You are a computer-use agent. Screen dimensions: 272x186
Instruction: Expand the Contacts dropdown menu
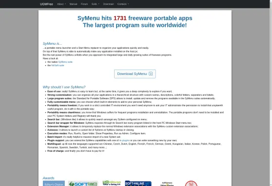[x=123, y=4]
